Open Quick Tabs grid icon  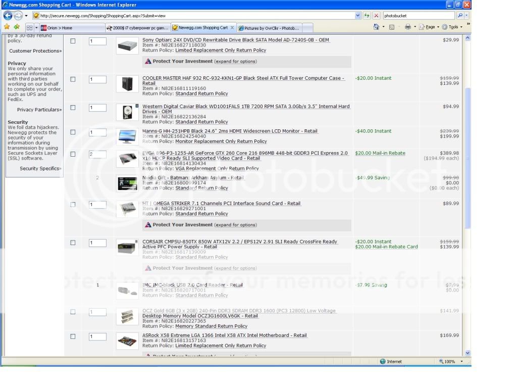pos(29,28)
